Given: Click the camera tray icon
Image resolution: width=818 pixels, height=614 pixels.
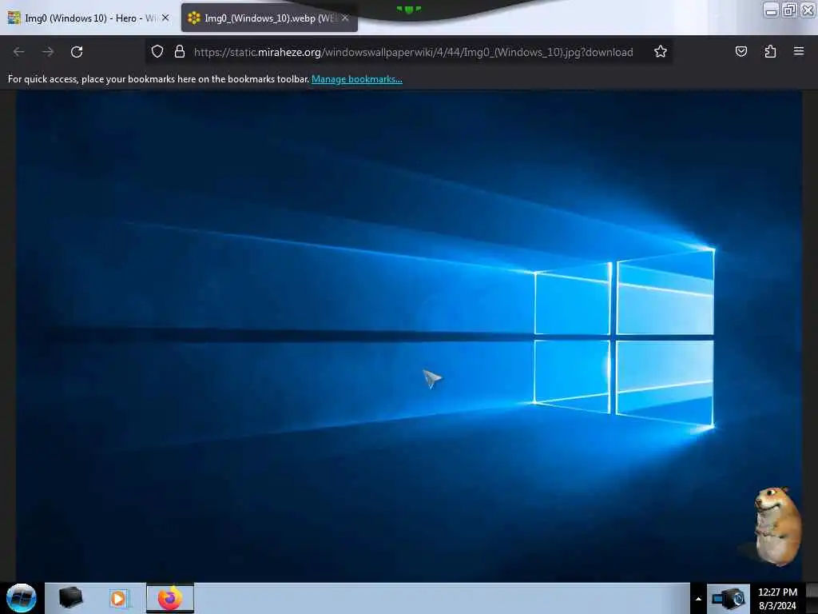Looking at the screenshot, I should (729, 599).
